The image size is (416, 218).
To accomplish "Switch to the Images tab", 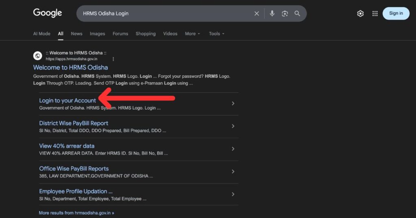I will click(97, 34).
